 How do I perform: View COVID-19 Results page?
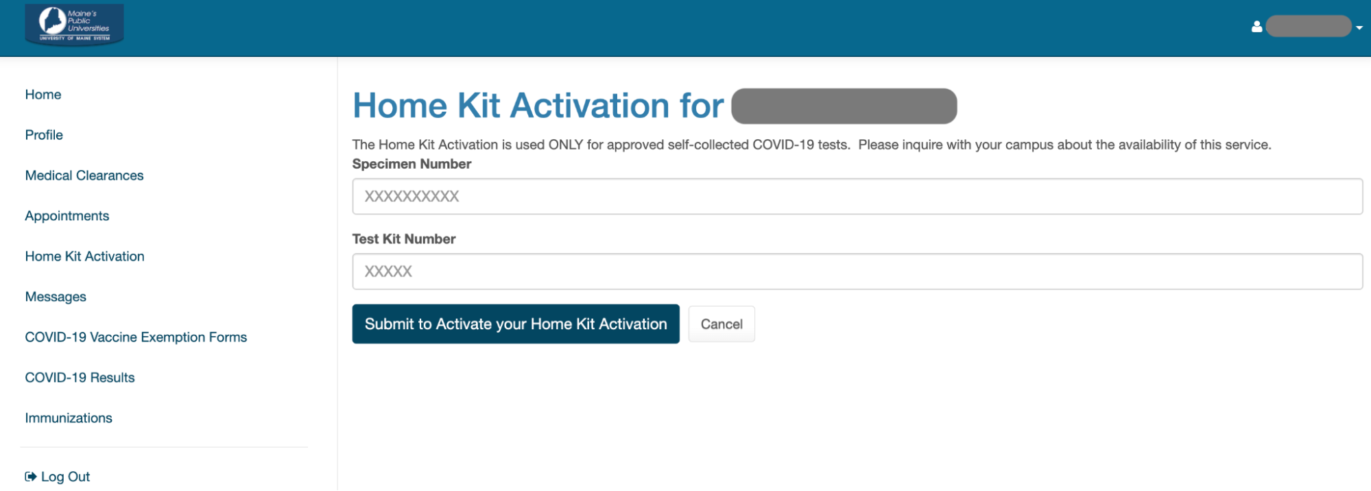[x=80, y=378]
